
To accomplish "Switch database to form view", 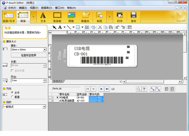I will (x=172, y=89).
